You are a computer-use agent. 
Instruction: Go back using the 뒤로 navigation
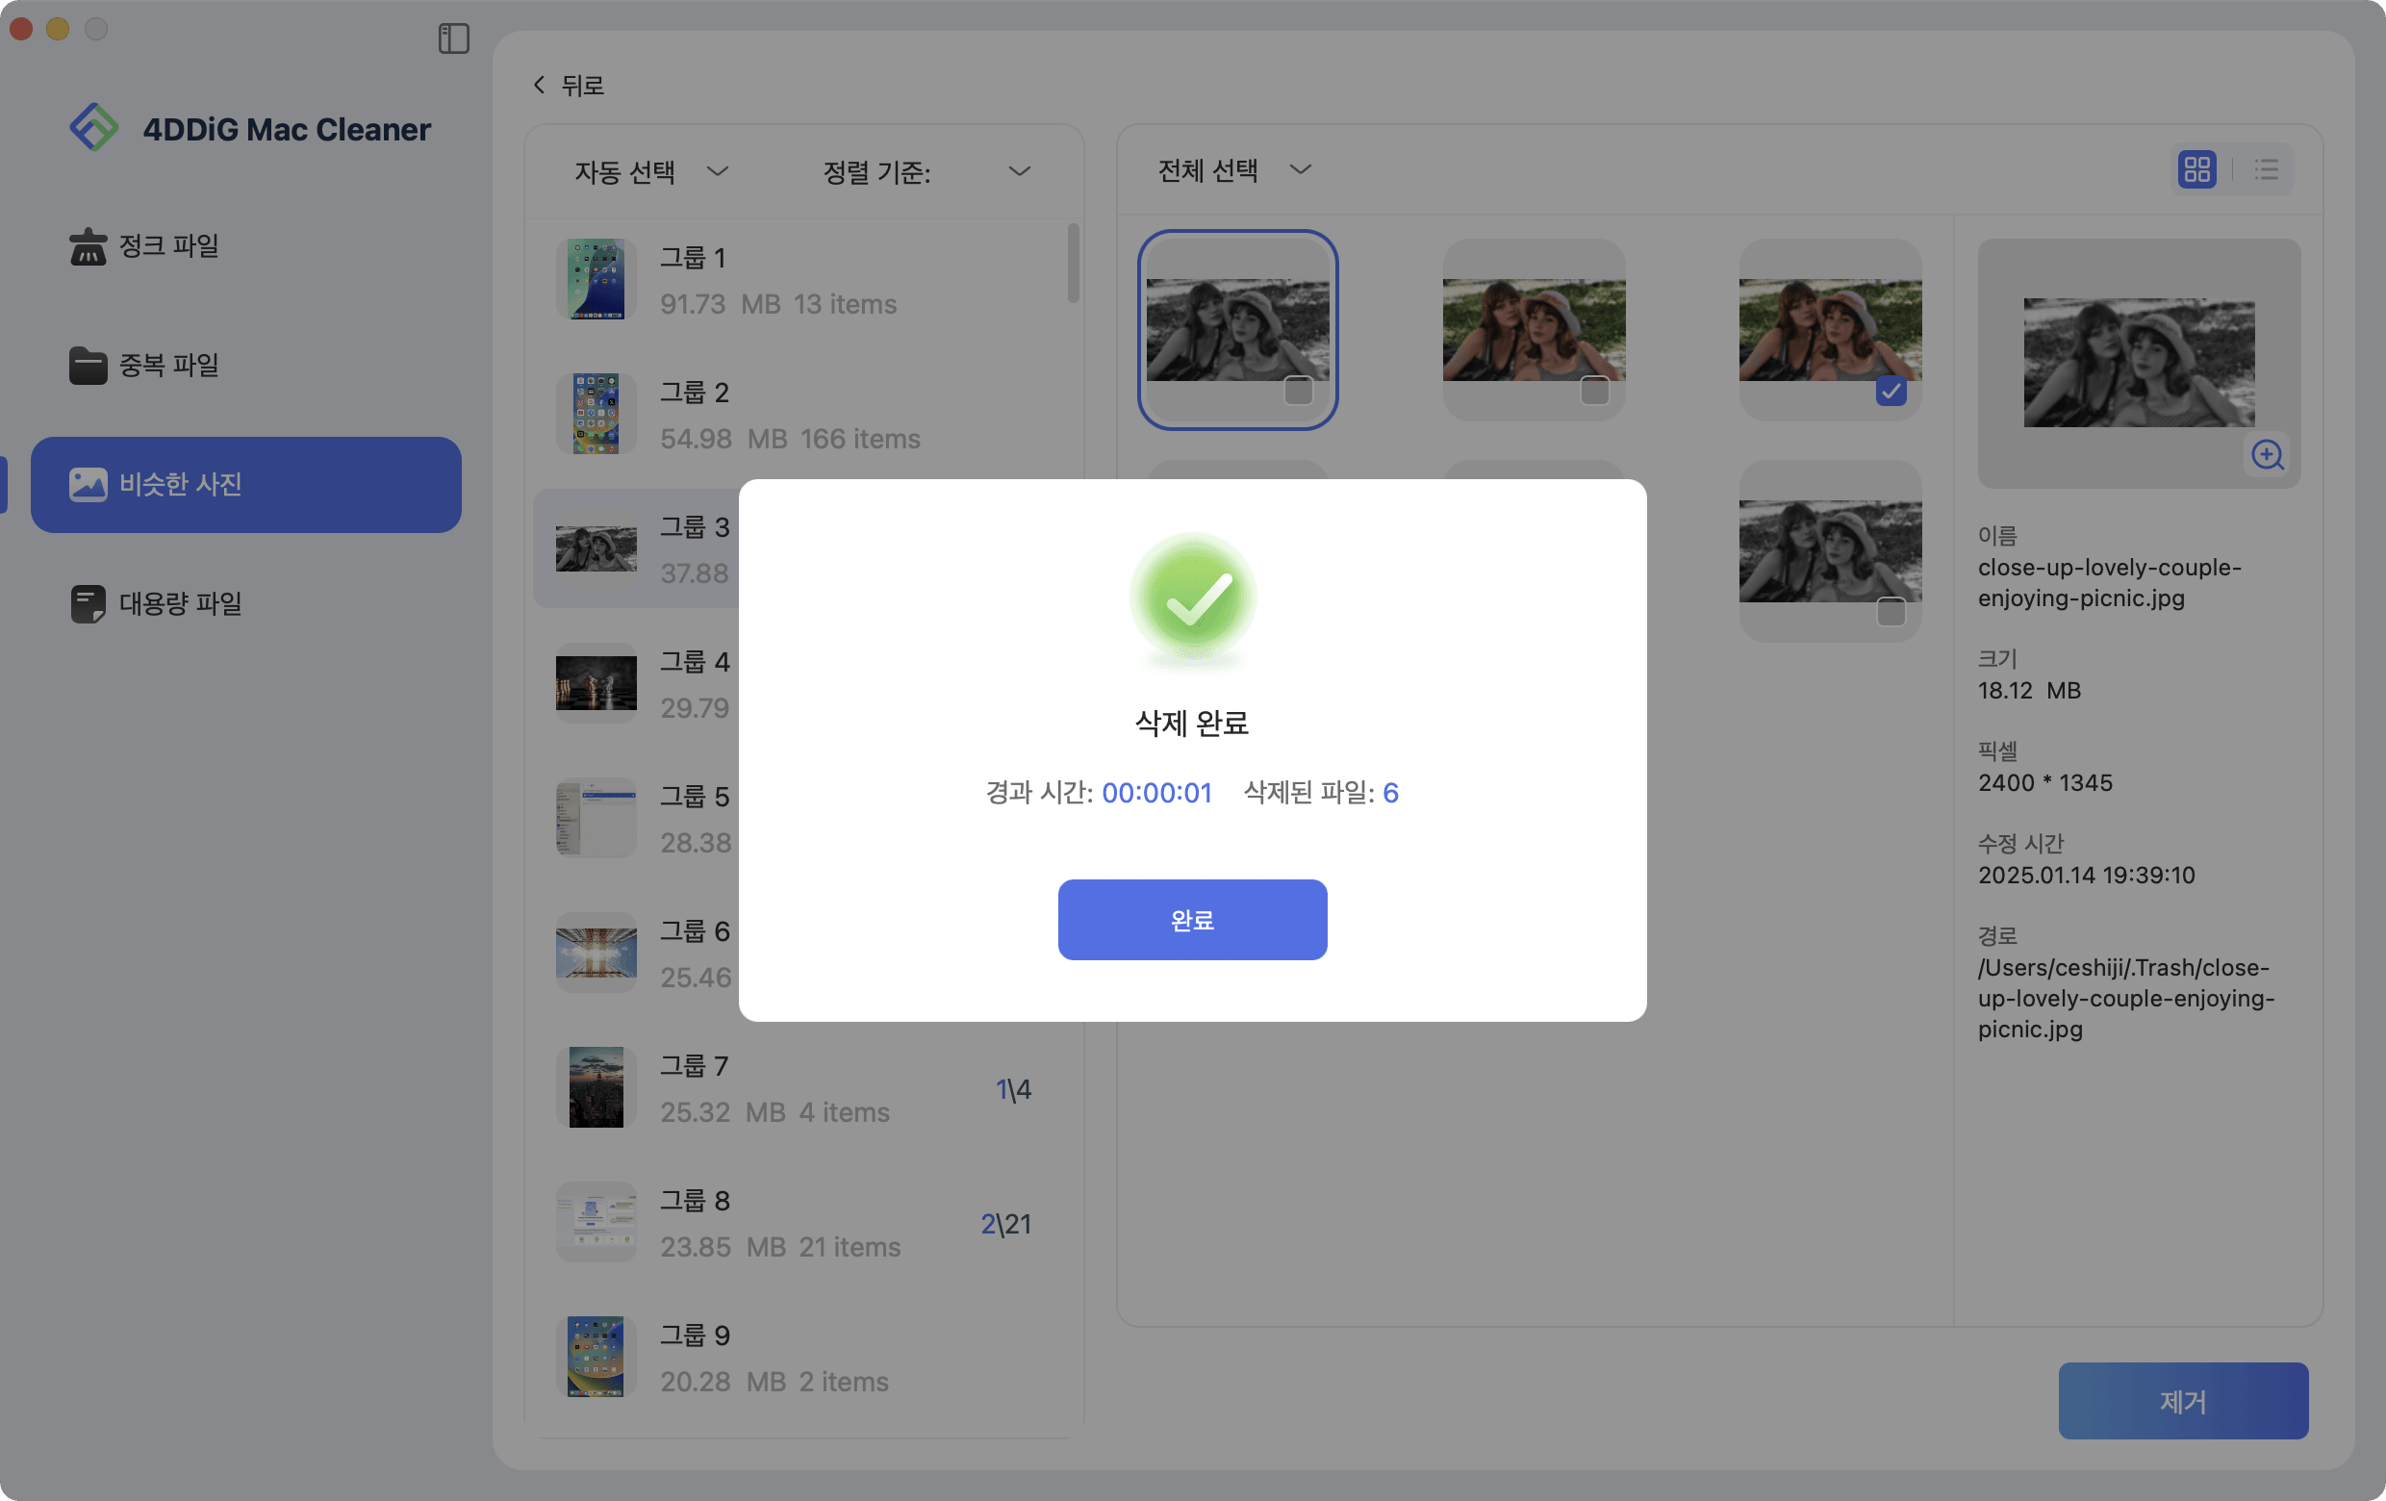click(x=568, y=86)
